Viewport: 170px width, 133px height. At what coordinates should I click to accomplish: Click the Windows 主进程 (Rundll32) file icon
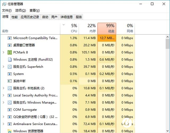(x=10, y=60)
